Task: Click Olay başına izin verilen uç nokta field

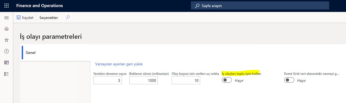Action: point(186,81)
